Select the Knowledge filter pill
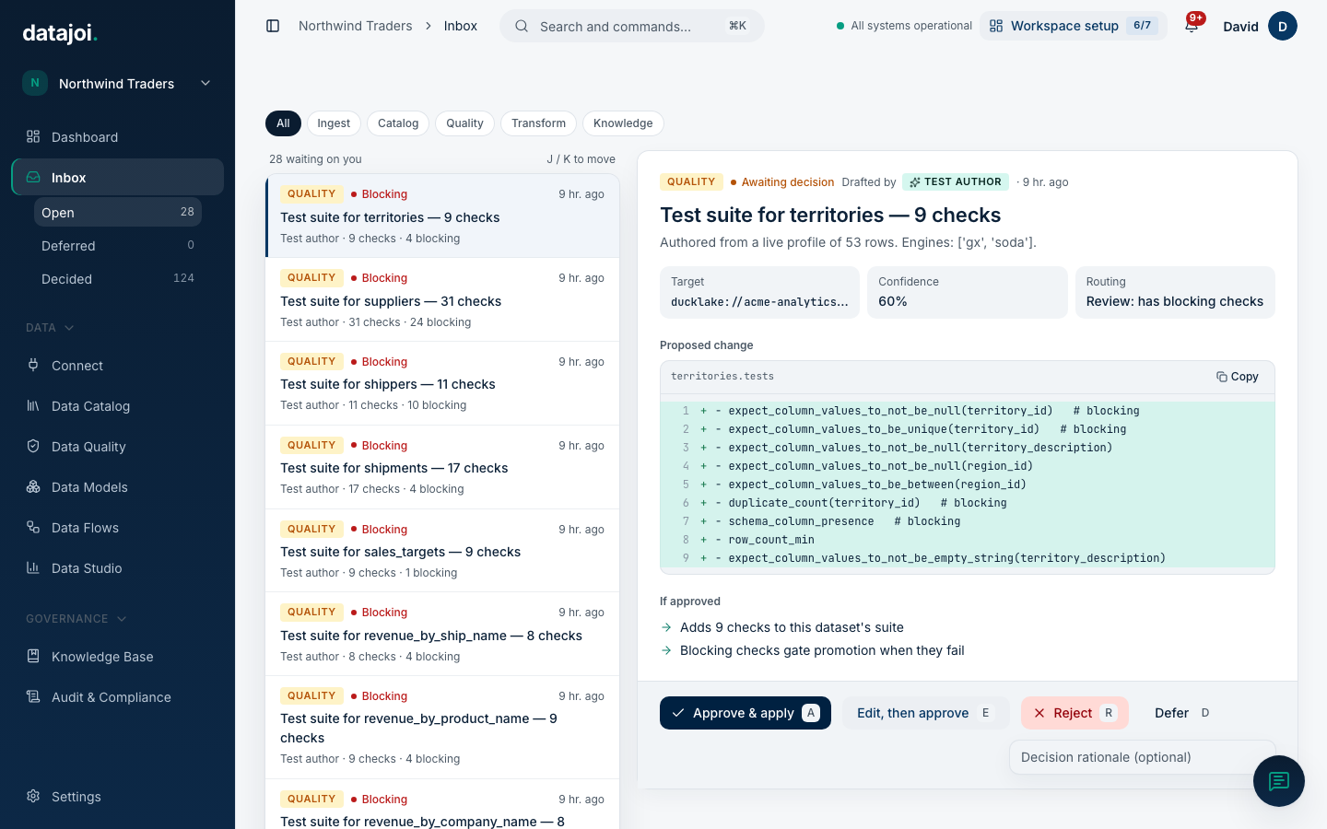 (x=623, y=123)
